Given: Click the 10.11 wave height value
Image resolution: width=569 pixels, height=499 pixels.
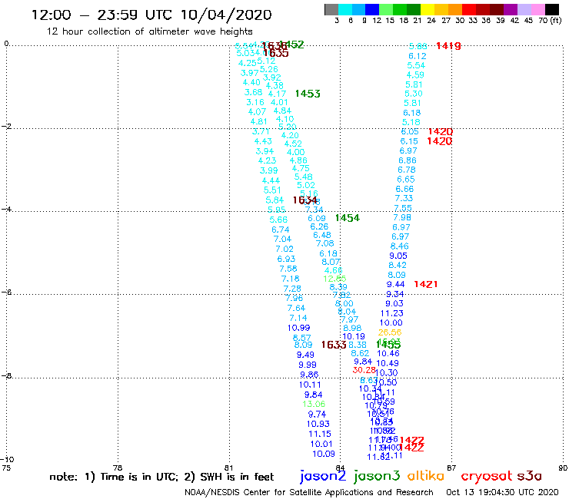Looking at the screenshot, I should pyautogui.click(x=310, y=385).
